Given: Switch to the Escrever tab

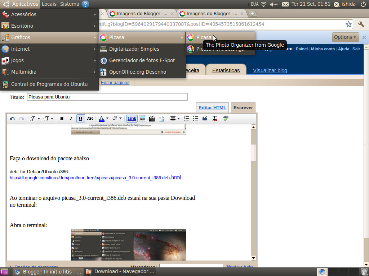Looking at the screenshot, I should (x=243, y=108).
